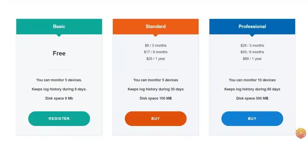
Task: Select the Basic plan header
Action: (x=59, y=26)
